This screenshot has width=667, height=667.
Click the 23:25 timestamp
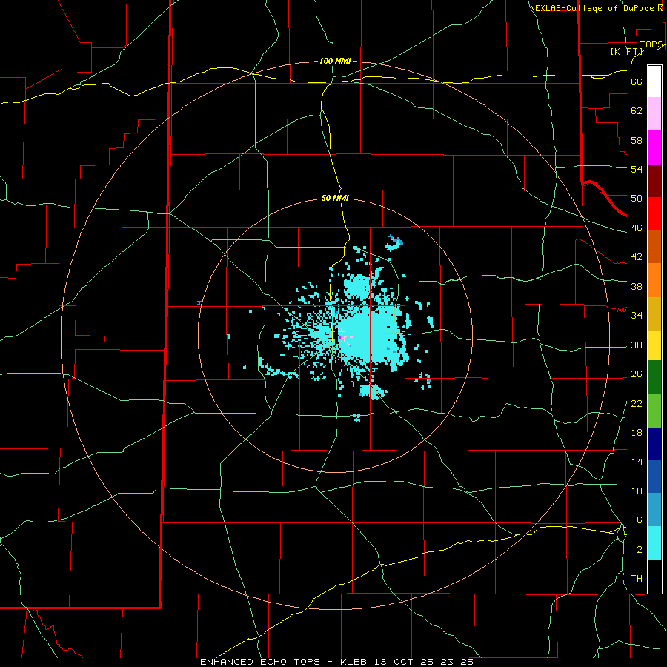point(458,662)
